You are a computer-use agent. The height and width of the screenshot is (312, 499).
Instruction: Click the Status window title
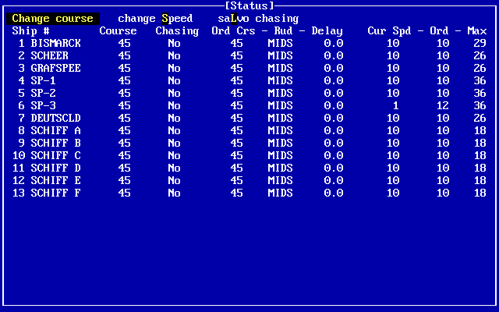pos(249,5)
